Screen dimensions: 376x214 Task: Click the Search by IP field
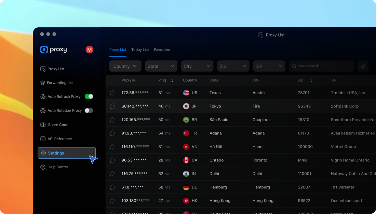coord(323,66)
